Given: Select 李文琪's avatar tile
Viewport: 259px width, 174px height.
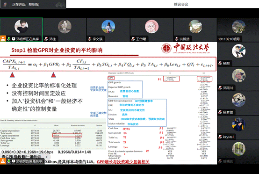Looking at the screenshot, I should [x=108, y=27].
